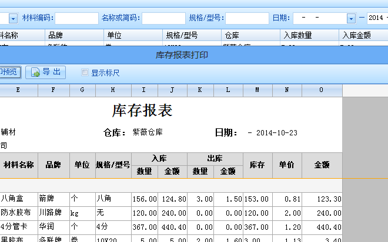
Task: Click the 材料编码 input field
Action: [76, 18]
